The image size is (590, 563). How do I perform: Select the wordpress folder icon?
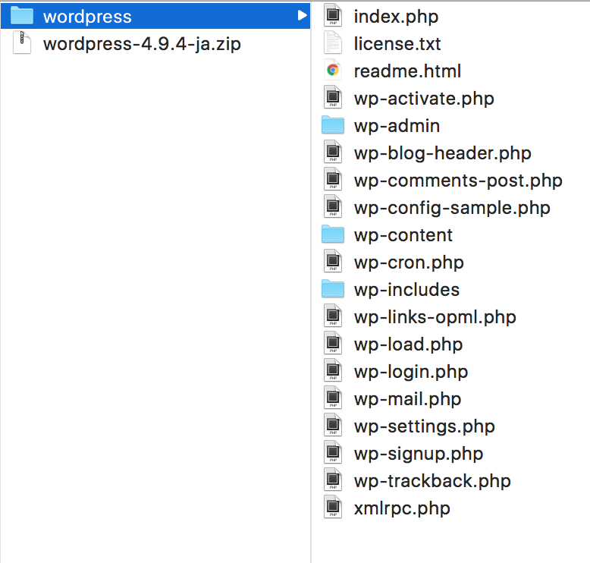click(x=22, y=16)
